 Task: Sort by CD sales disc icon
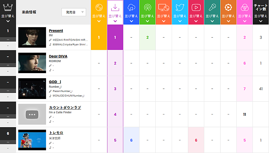click(x=99, y=7)
